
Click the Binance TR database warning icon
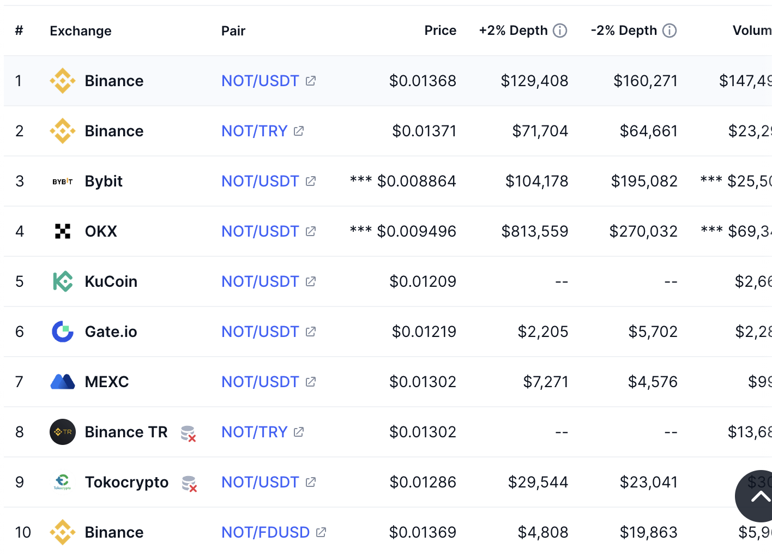coord(188,433)
